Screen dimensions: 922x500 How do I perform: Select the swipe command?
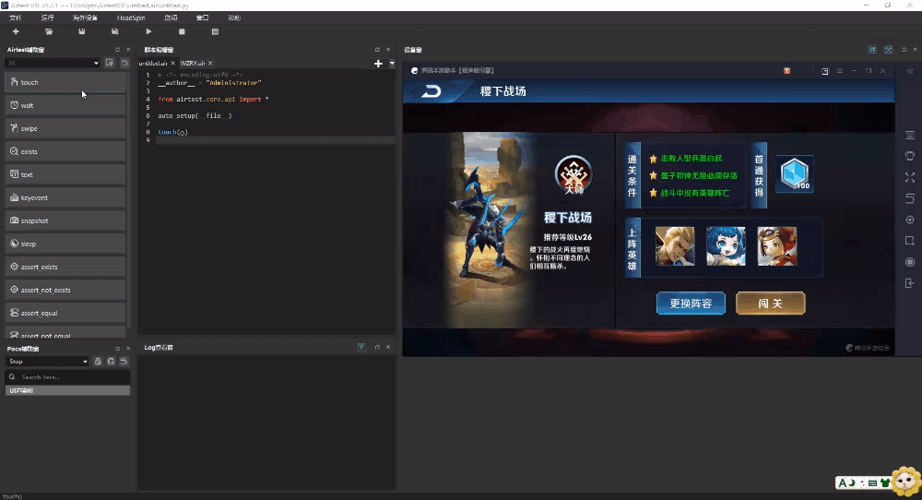point(65,128)
